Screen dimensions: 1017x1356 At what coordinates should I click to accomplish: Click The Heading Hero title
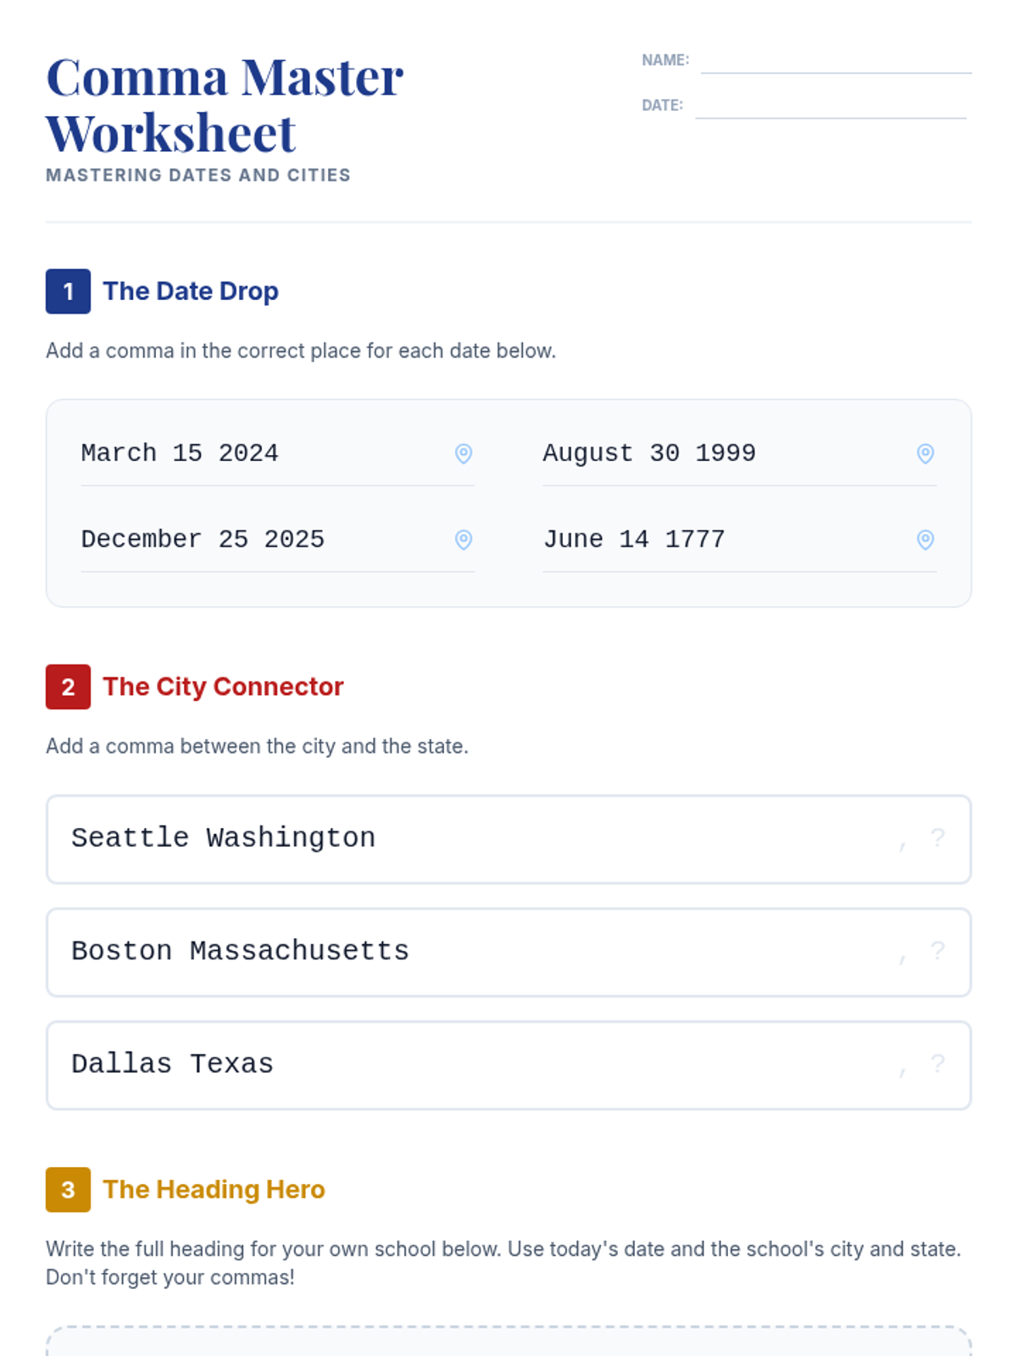pos(214,1190)
